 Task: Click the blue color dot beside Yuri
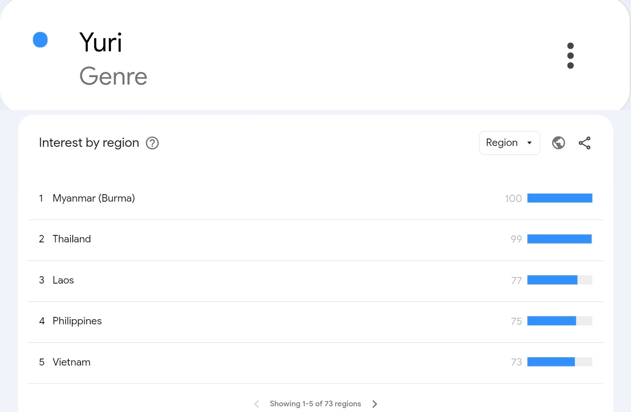pos(40,40)
